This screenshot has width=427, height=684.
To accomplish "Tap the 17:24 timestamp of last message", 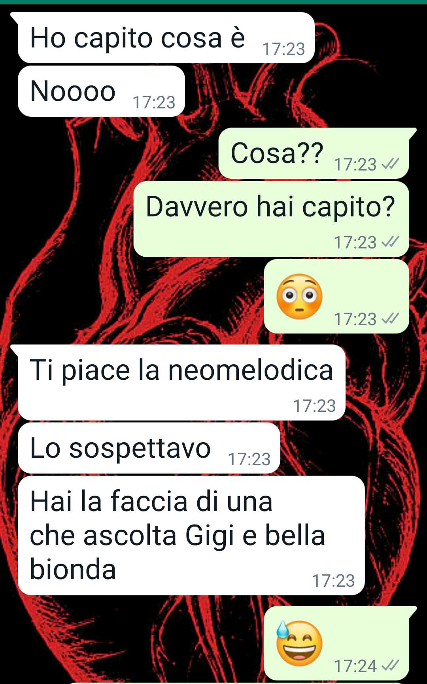I will 355,666.
